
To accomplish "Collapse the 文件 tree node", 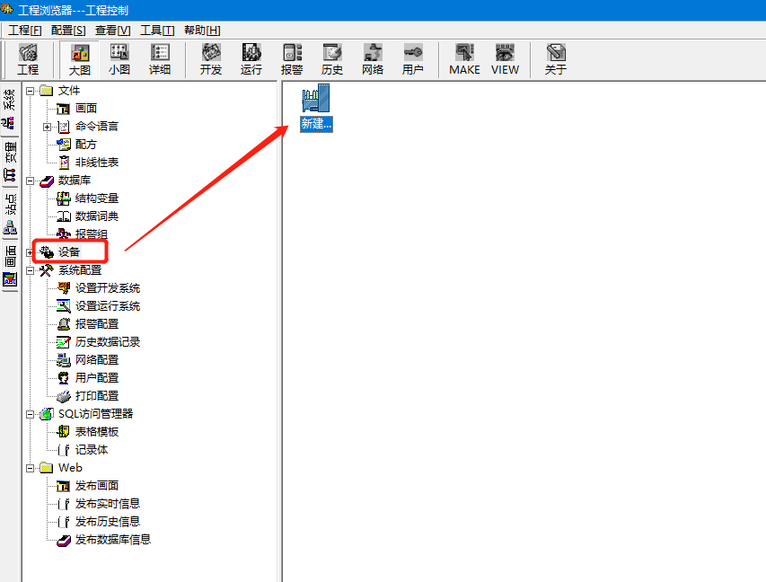I will point(31,91).
